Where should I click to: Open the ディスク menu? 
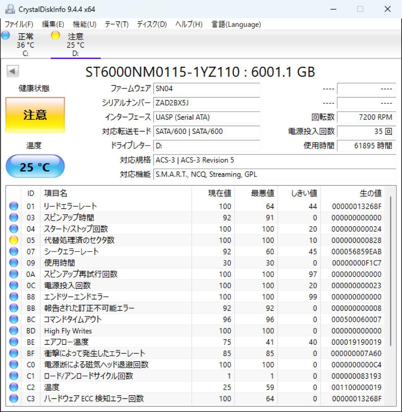[152, 24]
